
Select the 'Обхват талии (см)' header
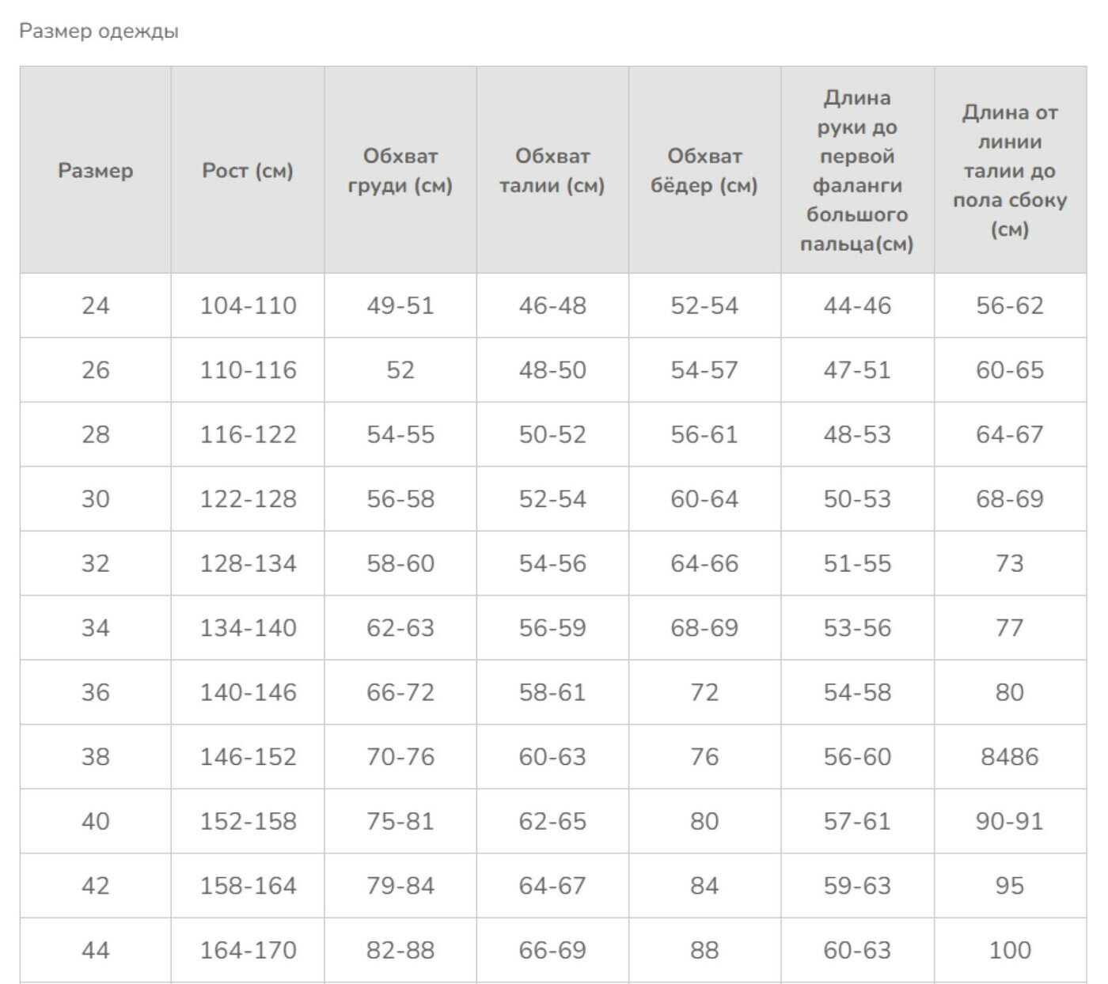tap(552, 171)
